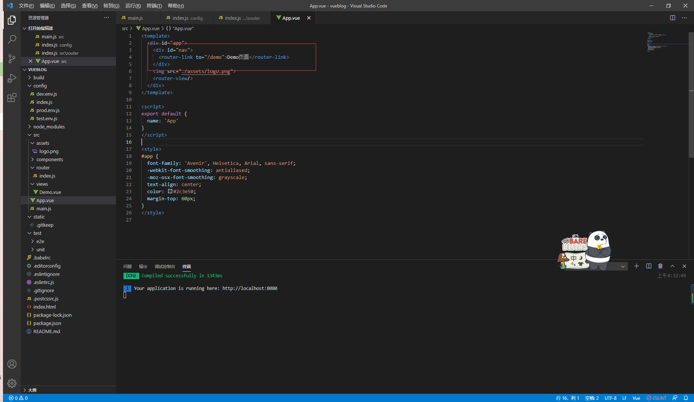Open logo.png in assets folder
Viewport: 694px width, 402px height.
coord(69,151)
